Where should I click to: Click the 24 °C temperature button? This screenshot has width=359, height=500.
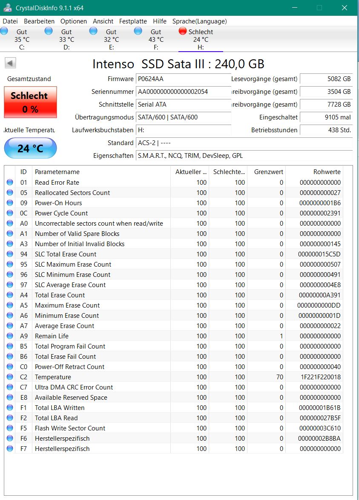pos(31,148)
